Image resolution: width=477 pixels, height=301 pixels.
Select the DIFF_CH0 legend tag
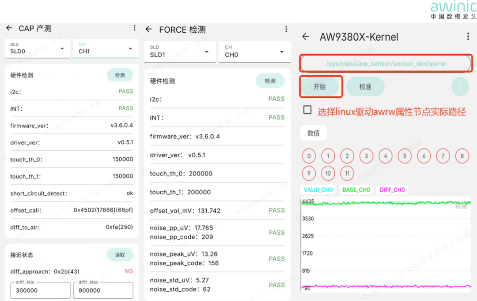tap(392, 190)
